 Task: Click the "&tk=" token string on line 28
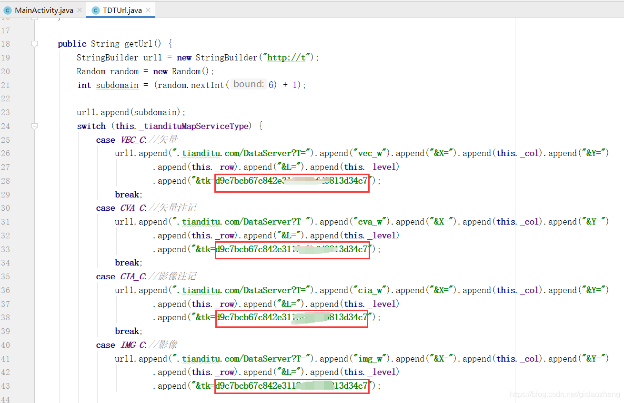coord(282,181)
